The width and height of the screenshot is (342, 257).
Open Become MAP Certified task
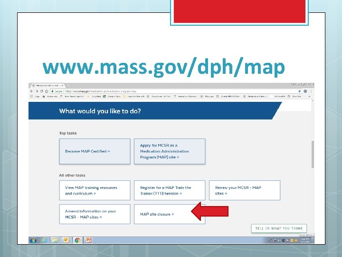click(x=95, y=151)
